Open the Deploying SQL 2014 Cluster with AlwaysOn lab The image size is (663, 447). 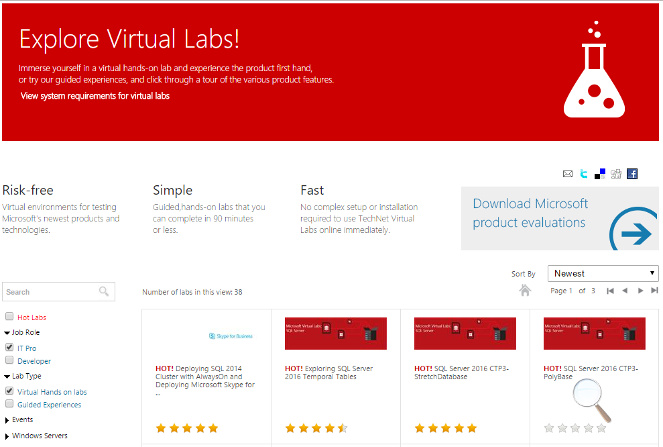[205, 381]
